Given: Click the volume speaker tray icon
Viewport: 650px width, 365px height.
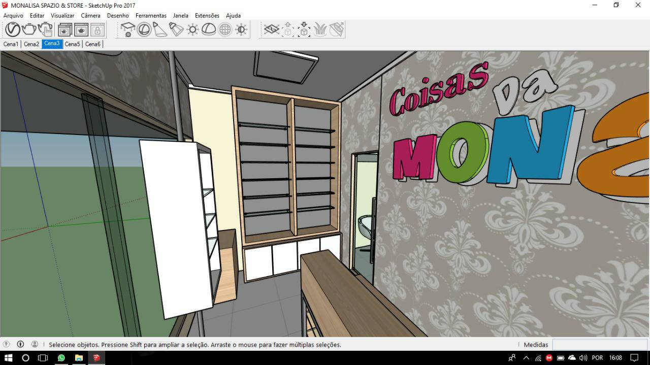Looking at the screenshot, I should pos(583,358).
